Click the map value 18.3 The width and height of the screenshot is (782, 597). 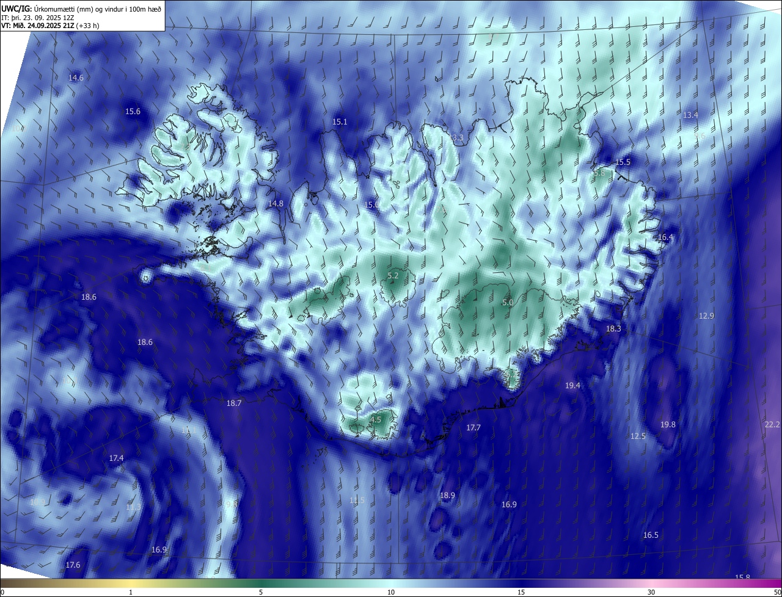(613, 328)
